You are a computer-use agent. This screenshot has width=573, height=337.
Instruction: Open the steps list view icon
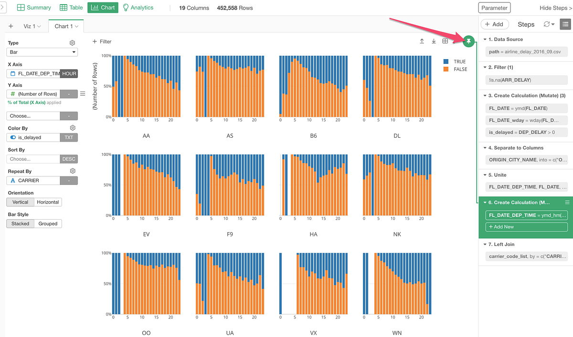tap(565, 24)
